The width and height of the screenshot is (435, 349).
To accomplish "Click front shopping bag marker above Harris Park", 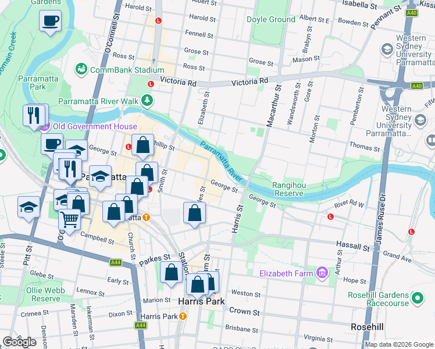I will pyautogui.click(x=198, y=285).
